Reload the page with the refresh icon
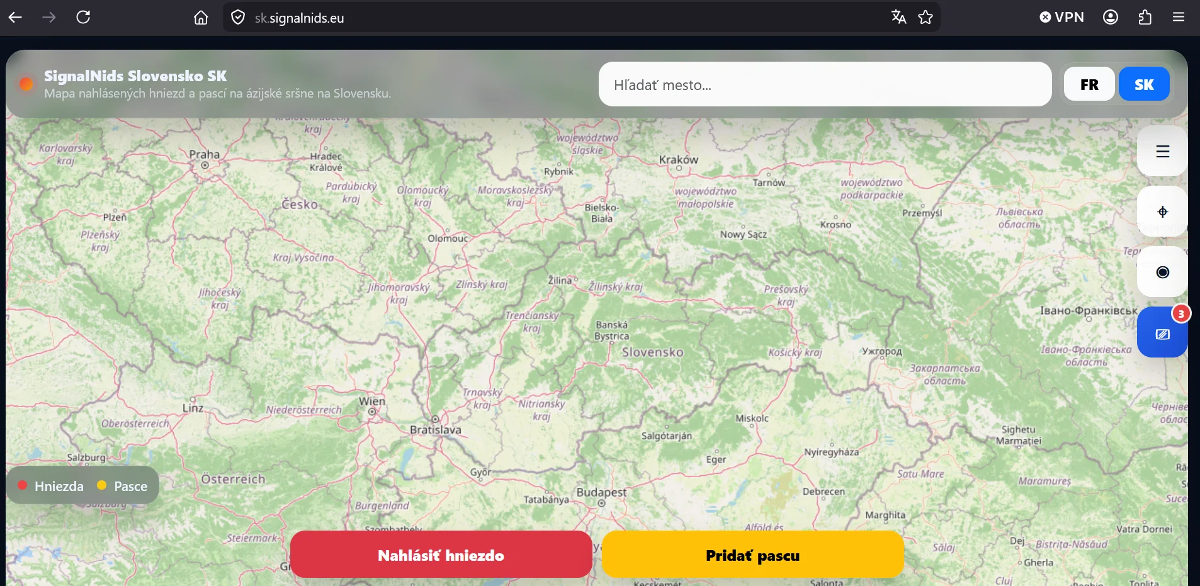This screenshot has width=1200, height=586. click(83, 18)
